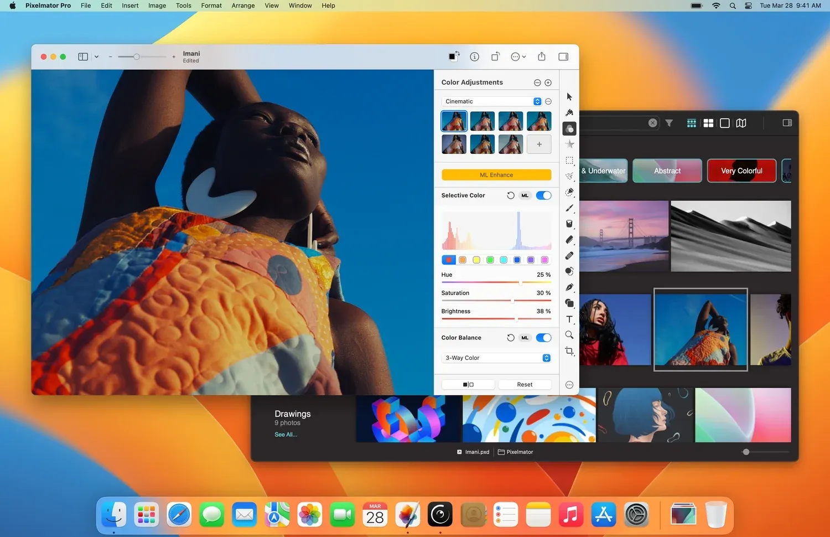Select the Paint brush tool
This screenshot has width=830, height=537.
pyautogui.click(x=569, y=208)
